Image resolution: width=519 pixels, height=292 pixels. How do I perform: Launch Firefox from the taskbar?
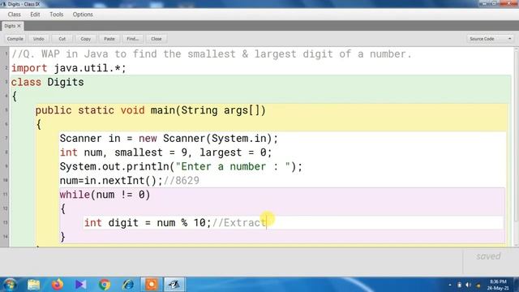tap(58, 285)
